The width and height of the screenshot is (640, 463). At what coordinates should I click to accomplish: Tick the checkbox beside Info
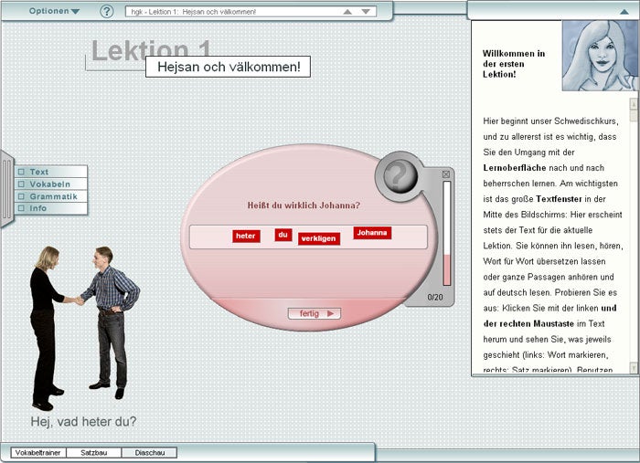pos(21,208)
